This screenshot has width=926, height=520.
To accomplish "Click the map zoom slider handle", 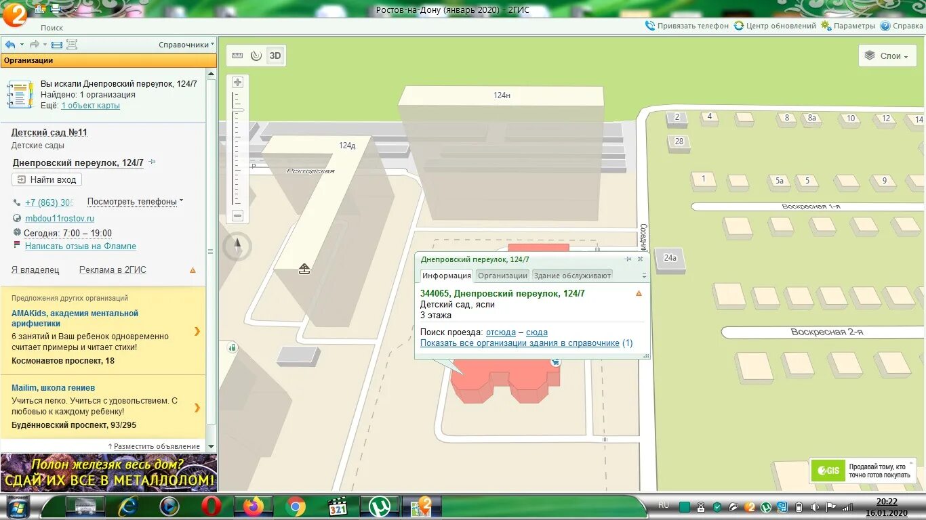I will point(238,108).
